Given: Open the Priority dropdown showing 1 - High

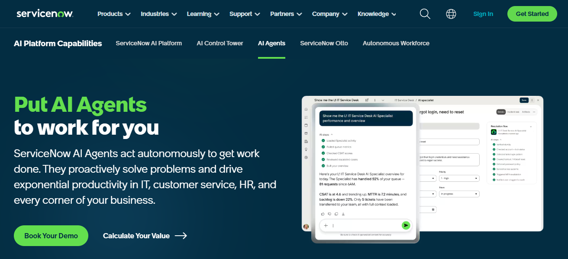Looking at the screenshot, I should [459, 178].
